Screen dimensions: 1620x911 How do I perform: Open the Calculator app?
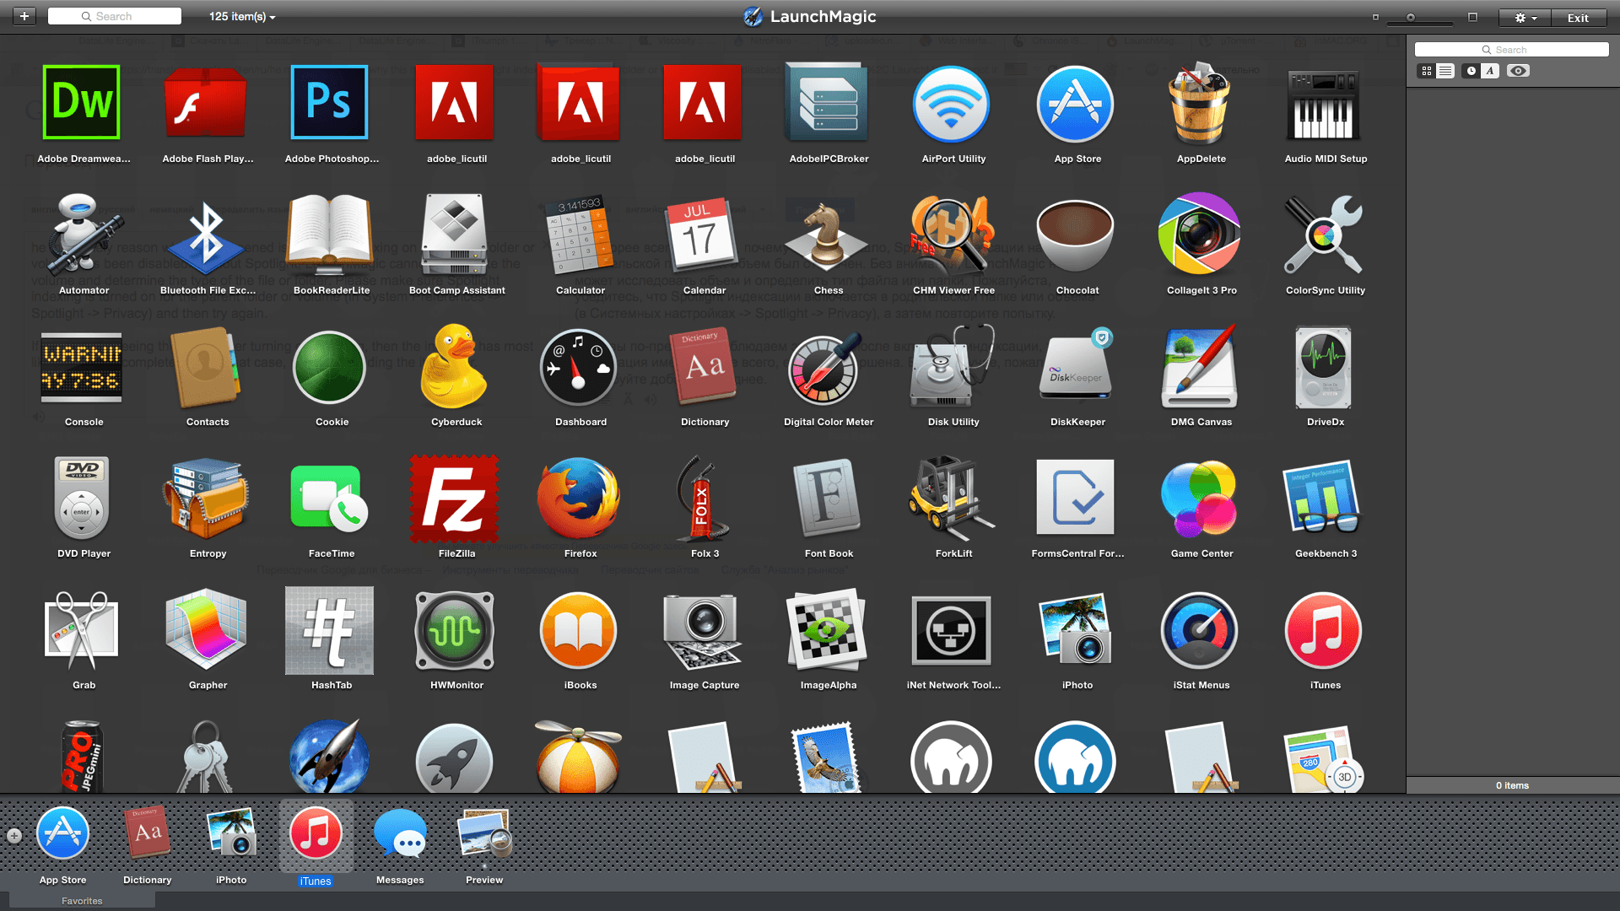[578, 234]
